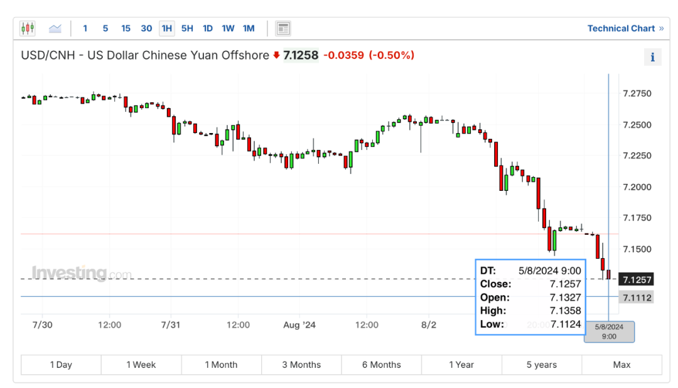
Task: Set interval to 1M monthly
Action: [x=249, y=28]
